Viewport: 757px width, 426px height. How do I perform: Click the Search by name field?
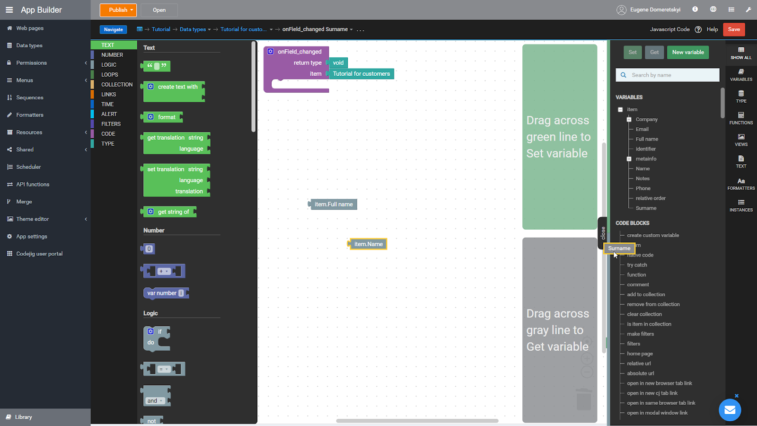(668, 75)
